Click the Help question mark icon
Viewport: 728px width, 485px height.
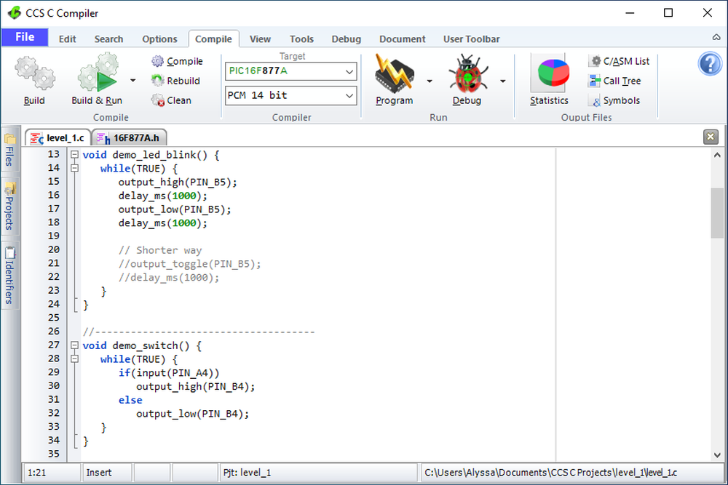tap(710, 64)
